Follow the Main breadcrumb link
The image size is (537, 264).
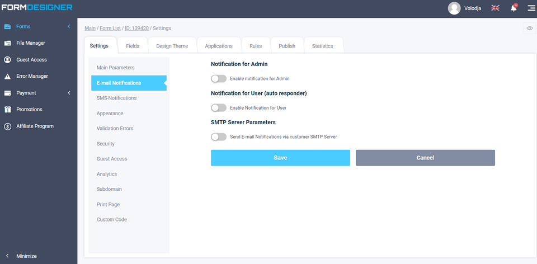[x=90, y=28]
